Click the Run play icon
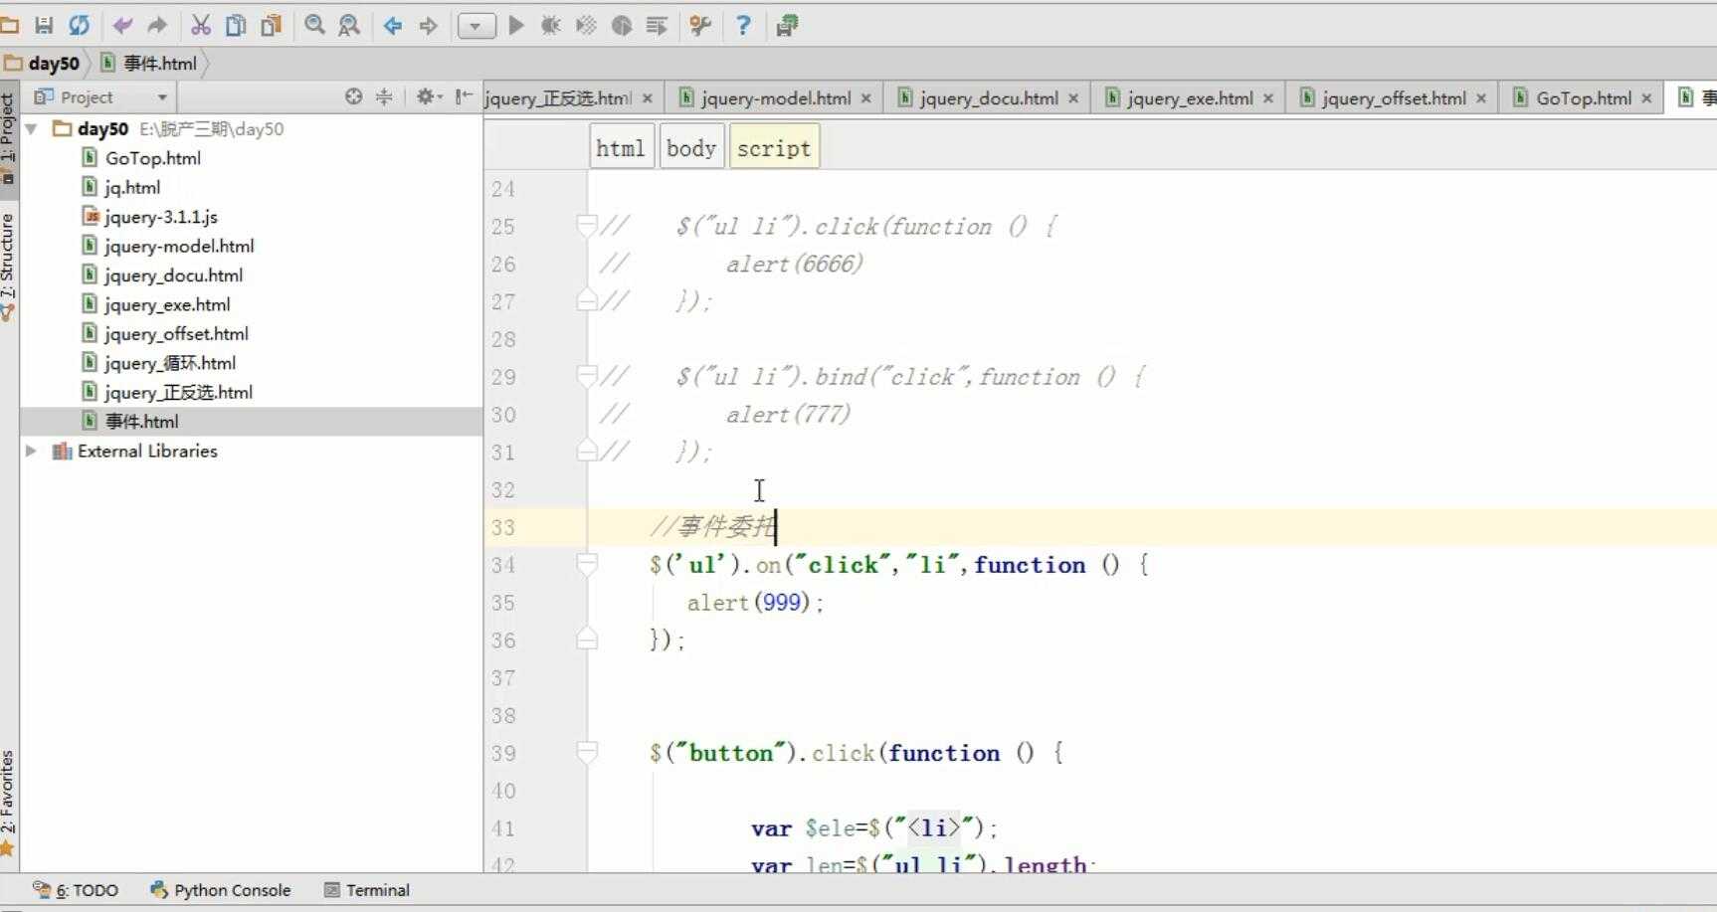The height and width of the screenshot is (912, 1717). 516,26
